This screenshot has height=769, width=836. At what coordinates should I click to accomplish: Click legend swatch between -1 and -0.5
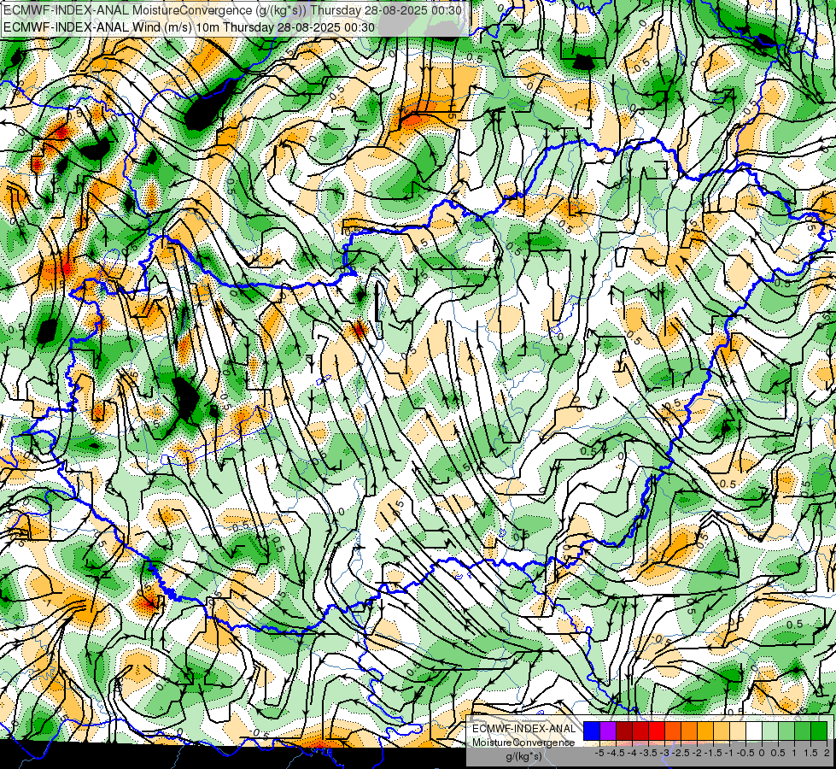point(738,731)
